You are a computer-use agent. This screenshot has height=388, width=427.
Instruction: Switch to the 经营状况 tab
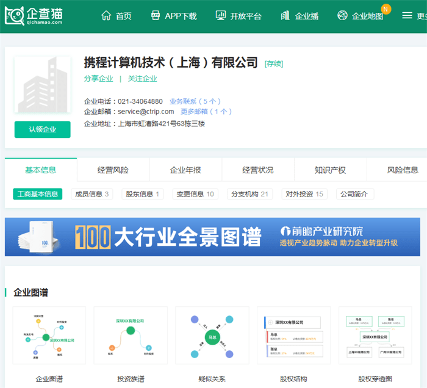click(258, 170)
